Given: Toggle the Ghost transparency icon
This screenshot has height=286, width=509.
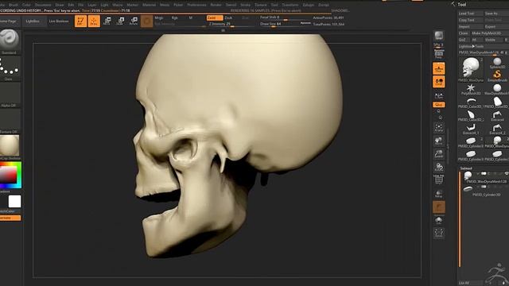Looking at the screenshot, I should (438, 207).
